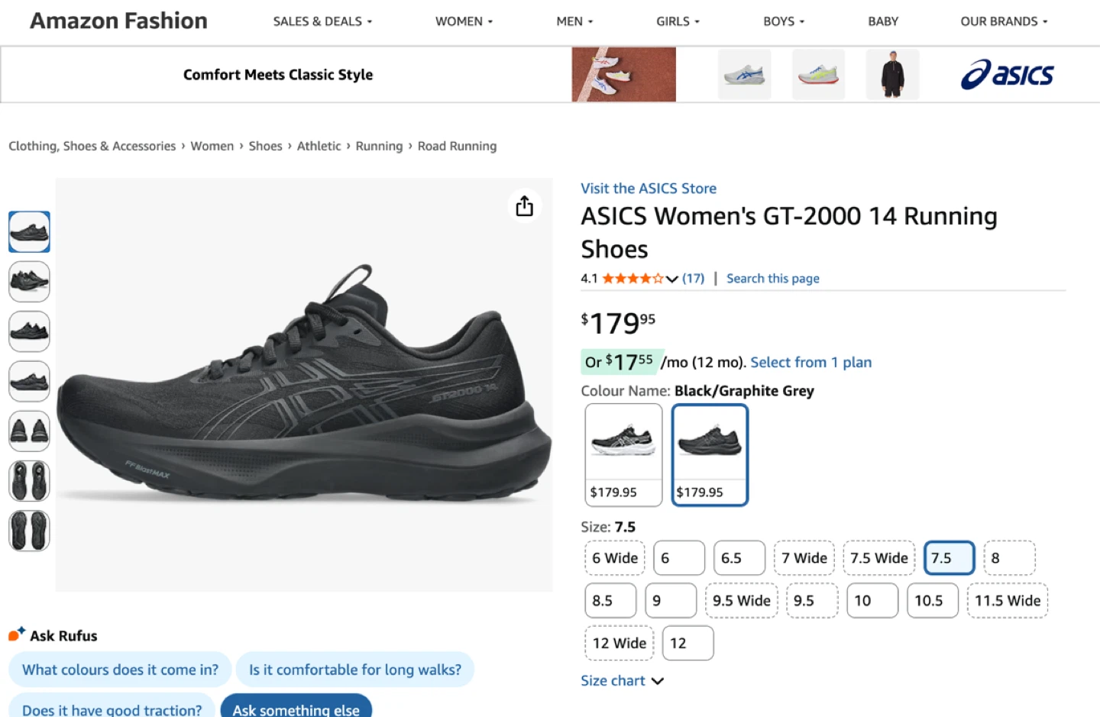
Task: Select second thumbnail showing pair of shoes
Action: pyautogui.click(x=29, y=282)
